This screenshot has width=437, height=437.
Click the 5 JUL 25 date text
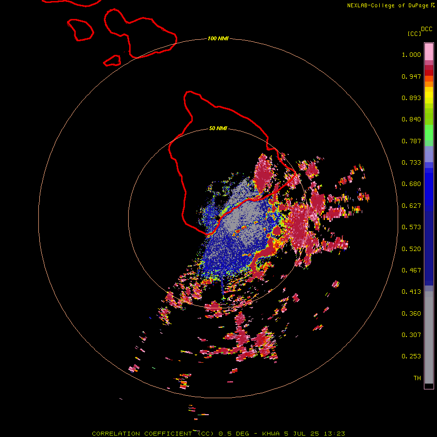pos(302,434)
